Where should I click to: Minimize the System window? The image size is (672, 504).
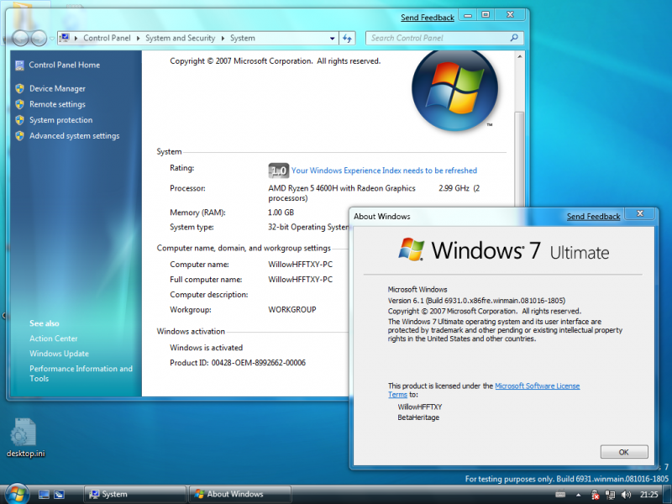point(468,15)
